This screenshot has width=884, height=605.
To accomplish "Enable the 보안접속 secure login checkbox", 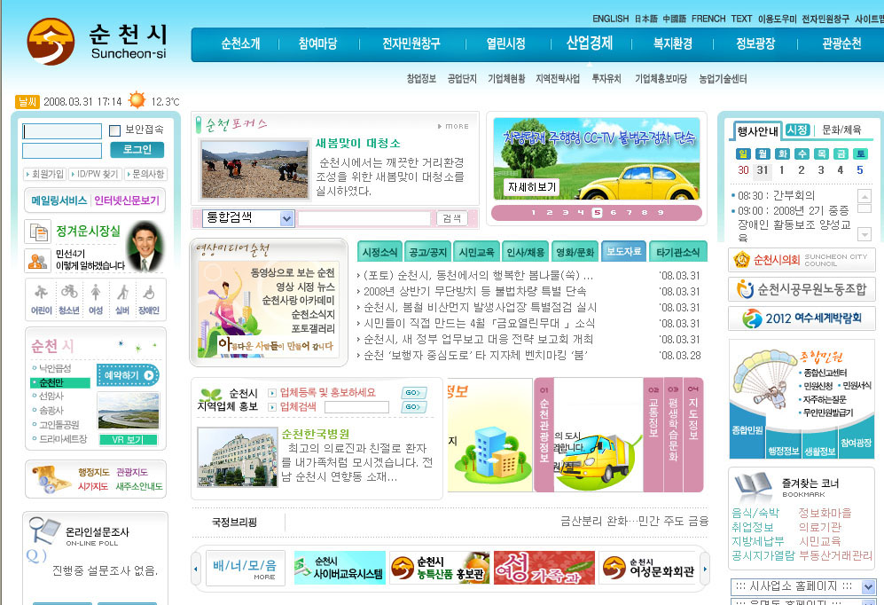I will coord(114,130).
